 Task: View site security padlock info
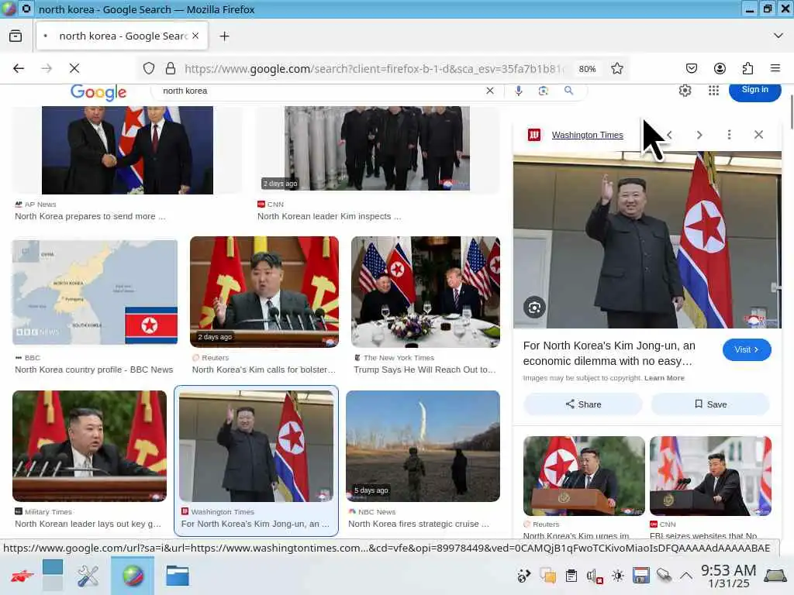[x=171, y=68]
